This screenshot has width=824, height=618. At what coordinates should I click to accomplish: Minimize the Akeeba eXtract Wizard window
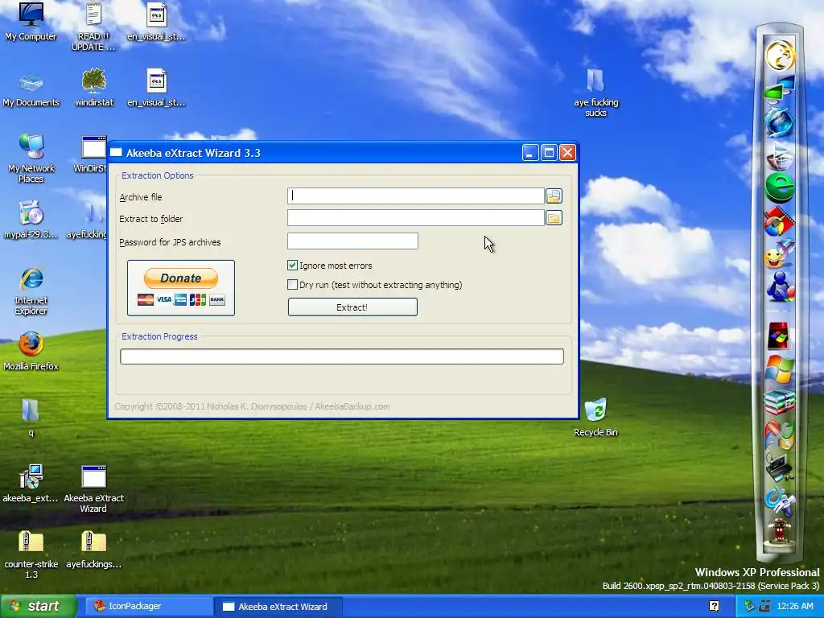coord(530,153)
